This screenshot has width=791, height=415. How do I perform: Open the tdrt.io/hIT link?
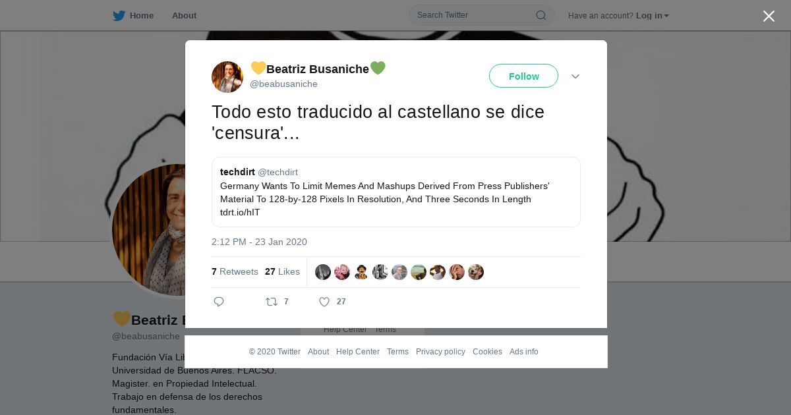coord(240,212)
